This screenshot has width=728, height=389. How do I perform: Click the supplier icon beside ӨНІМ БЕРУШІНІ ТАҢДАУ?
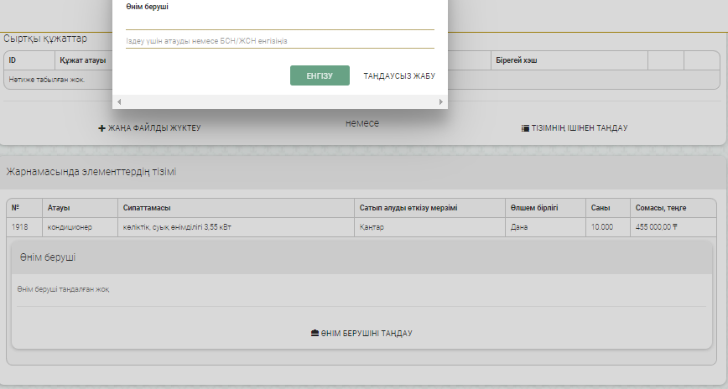tap(315, 334)
